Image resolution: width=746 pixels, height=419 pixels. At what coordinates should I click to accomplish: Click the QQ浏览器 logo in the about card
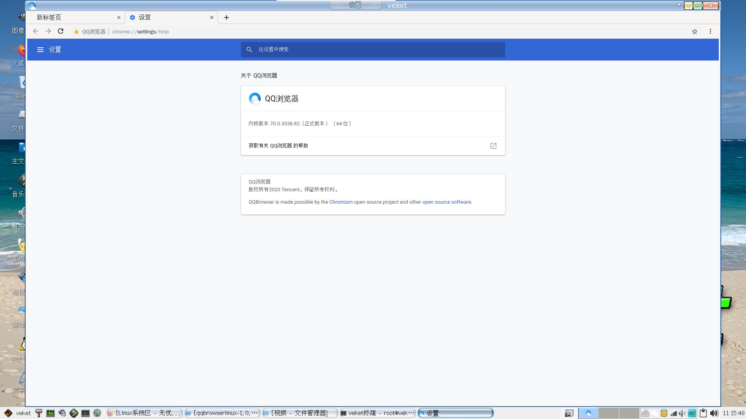(x=255, y=99)
